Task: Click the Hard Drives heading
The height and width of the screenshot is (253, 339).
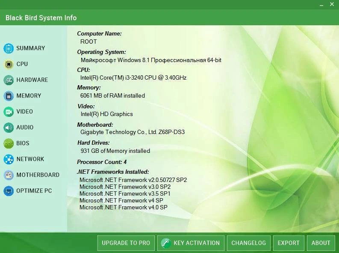Action: click(x=93, y=143)
